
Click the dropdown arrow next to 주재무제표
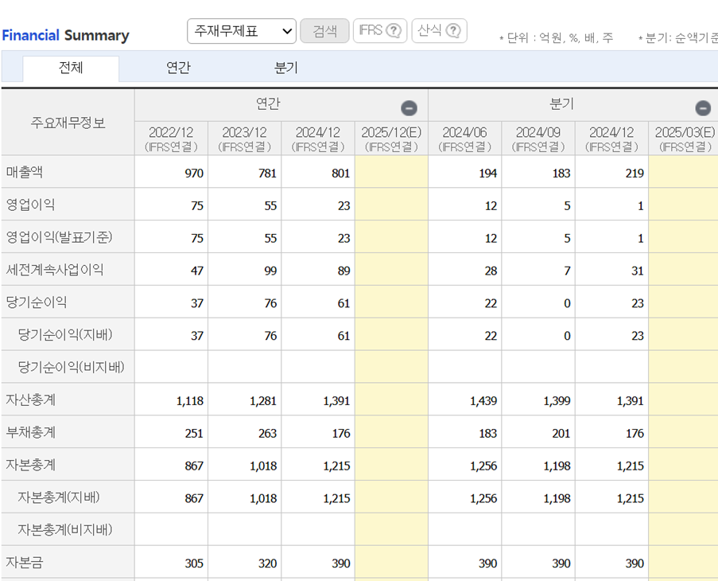286,30
